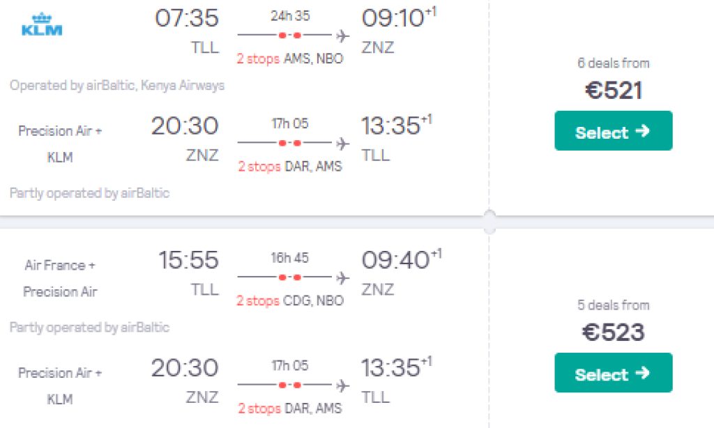Click the airplane icon on TLL–ZNZ 24h 35 route

[x=342, y=35]
